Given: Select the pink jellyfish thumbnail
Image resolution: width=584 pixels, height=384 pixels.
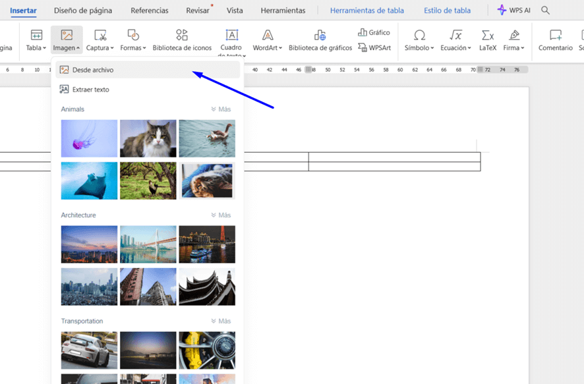Looking at the screenshot, I should pyautogui.click(x=89, y=138).
